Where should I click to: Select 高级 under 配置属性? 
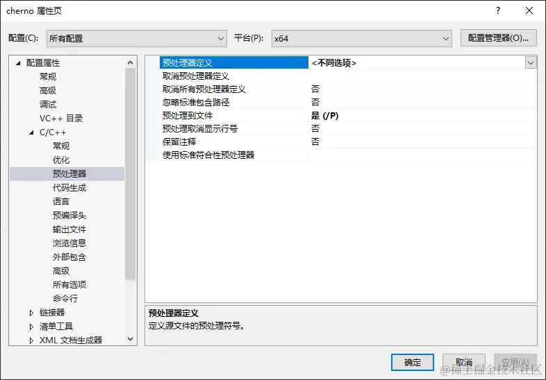48,90
